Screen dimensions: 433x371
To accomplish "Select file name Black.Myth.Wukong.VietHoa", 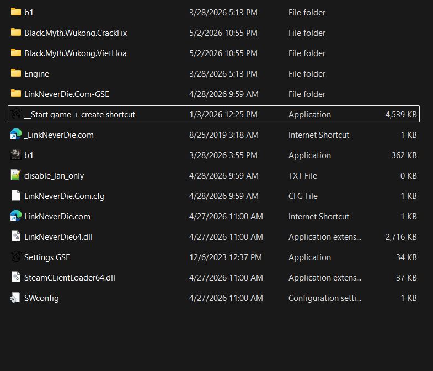I will coord(76,53).
